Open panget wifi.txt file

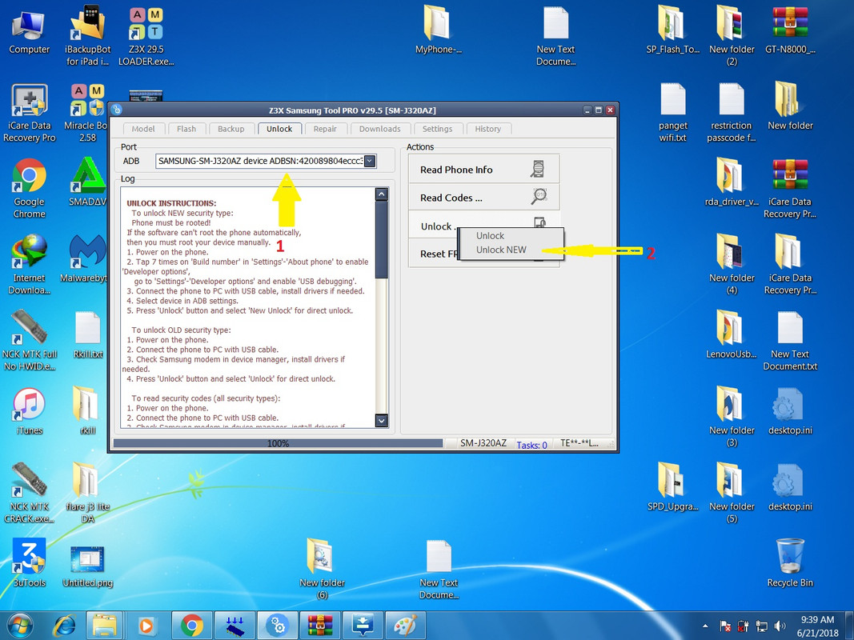click(x=672, y=113)
